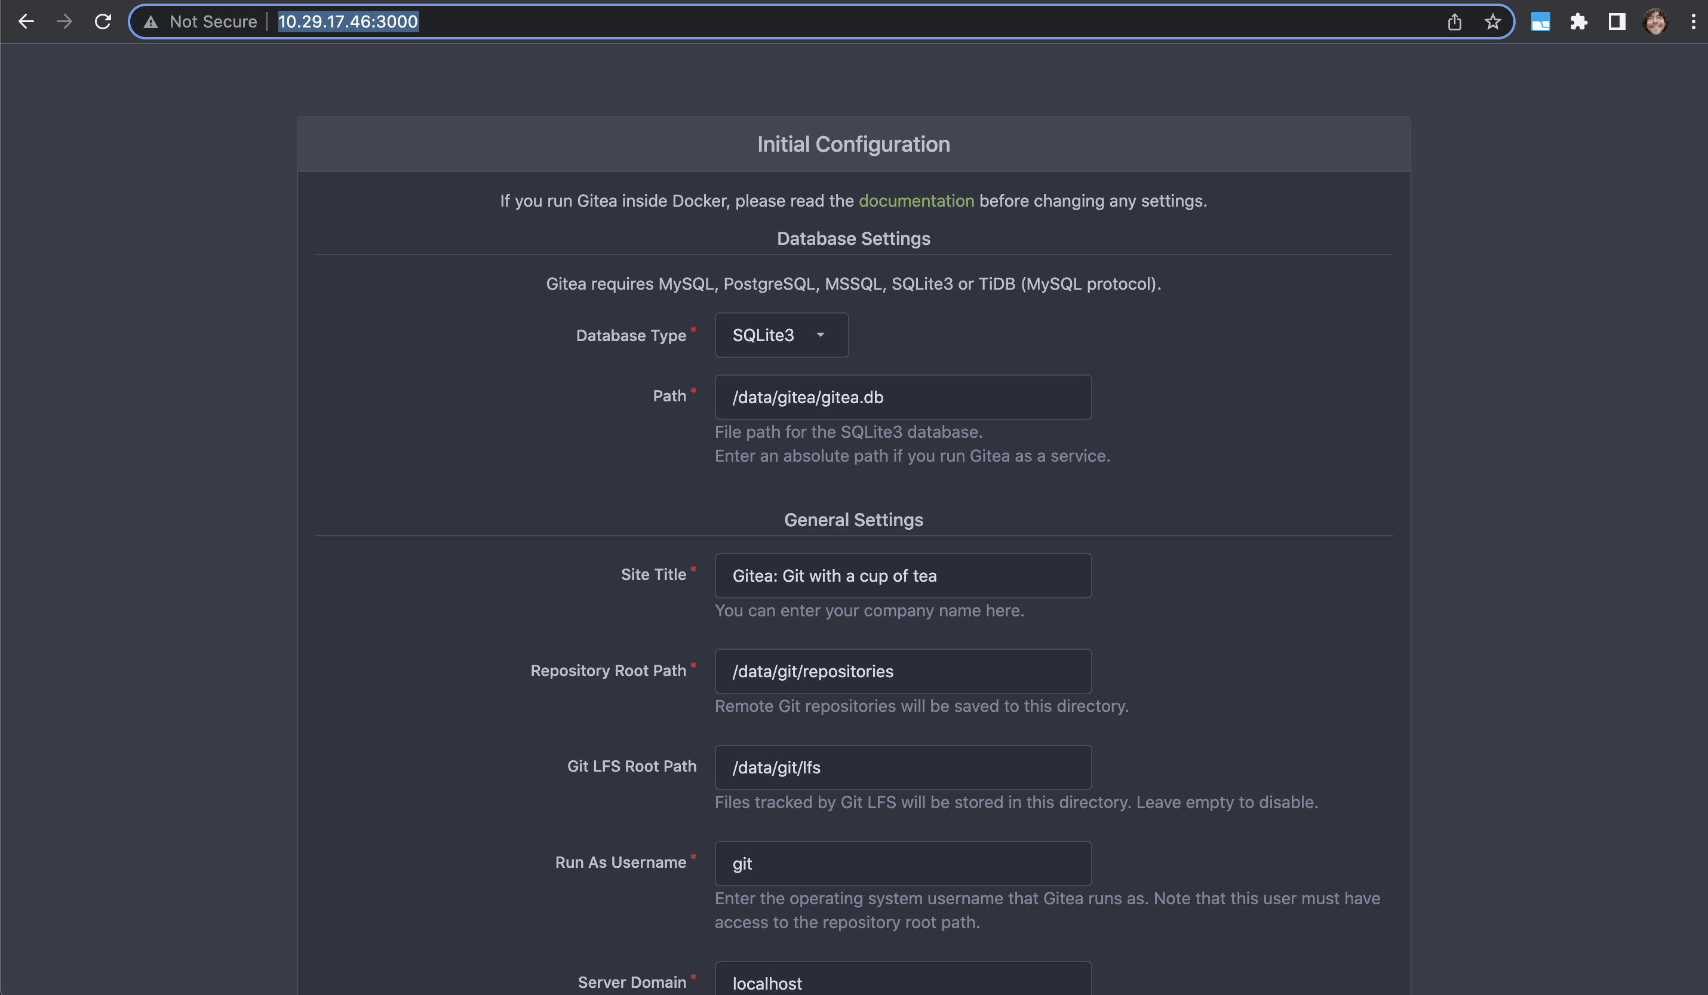Click the address bar URL
This screenshot has width=1708, height=995.
(348, 22)
